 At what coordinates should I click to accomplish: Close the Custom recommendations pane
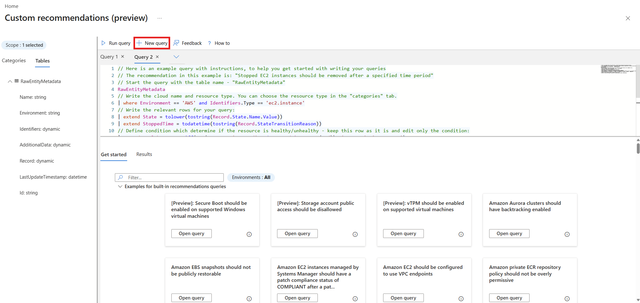[628, 18]
